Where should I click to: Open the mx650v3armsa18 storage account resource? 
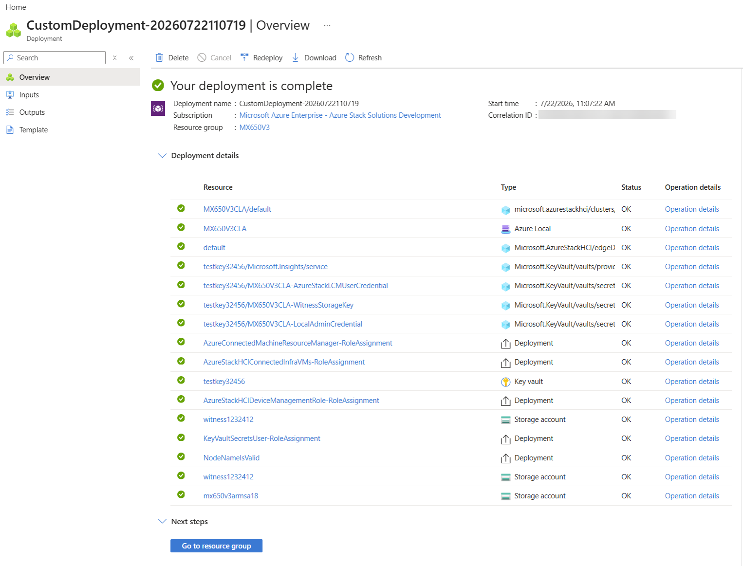231,496
